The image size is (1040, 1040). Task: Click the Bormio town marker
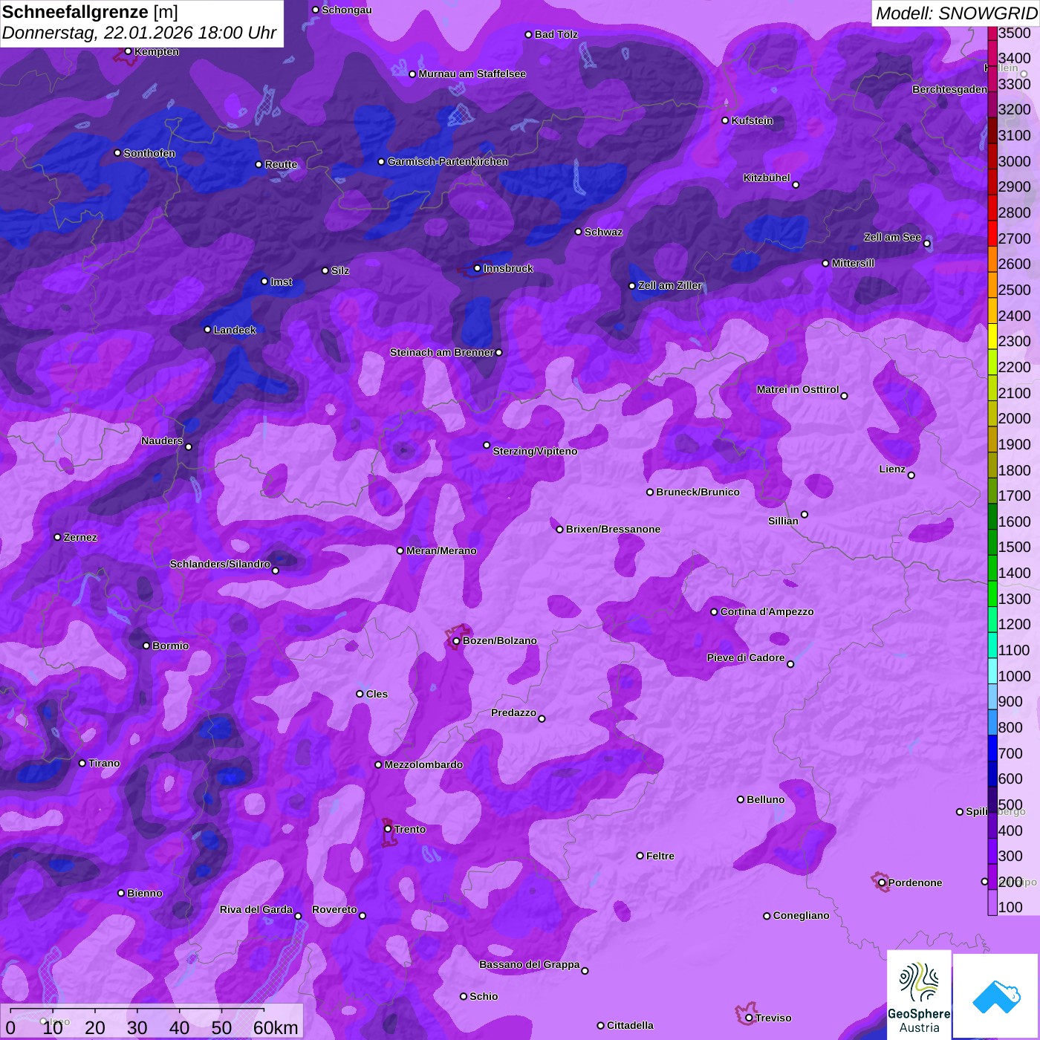[146, 646]
